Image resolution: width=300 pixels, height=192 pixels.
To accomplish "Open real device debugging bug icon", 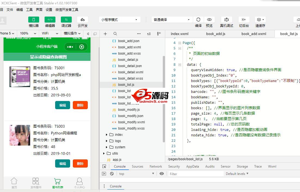I will (x=226, y=20).
